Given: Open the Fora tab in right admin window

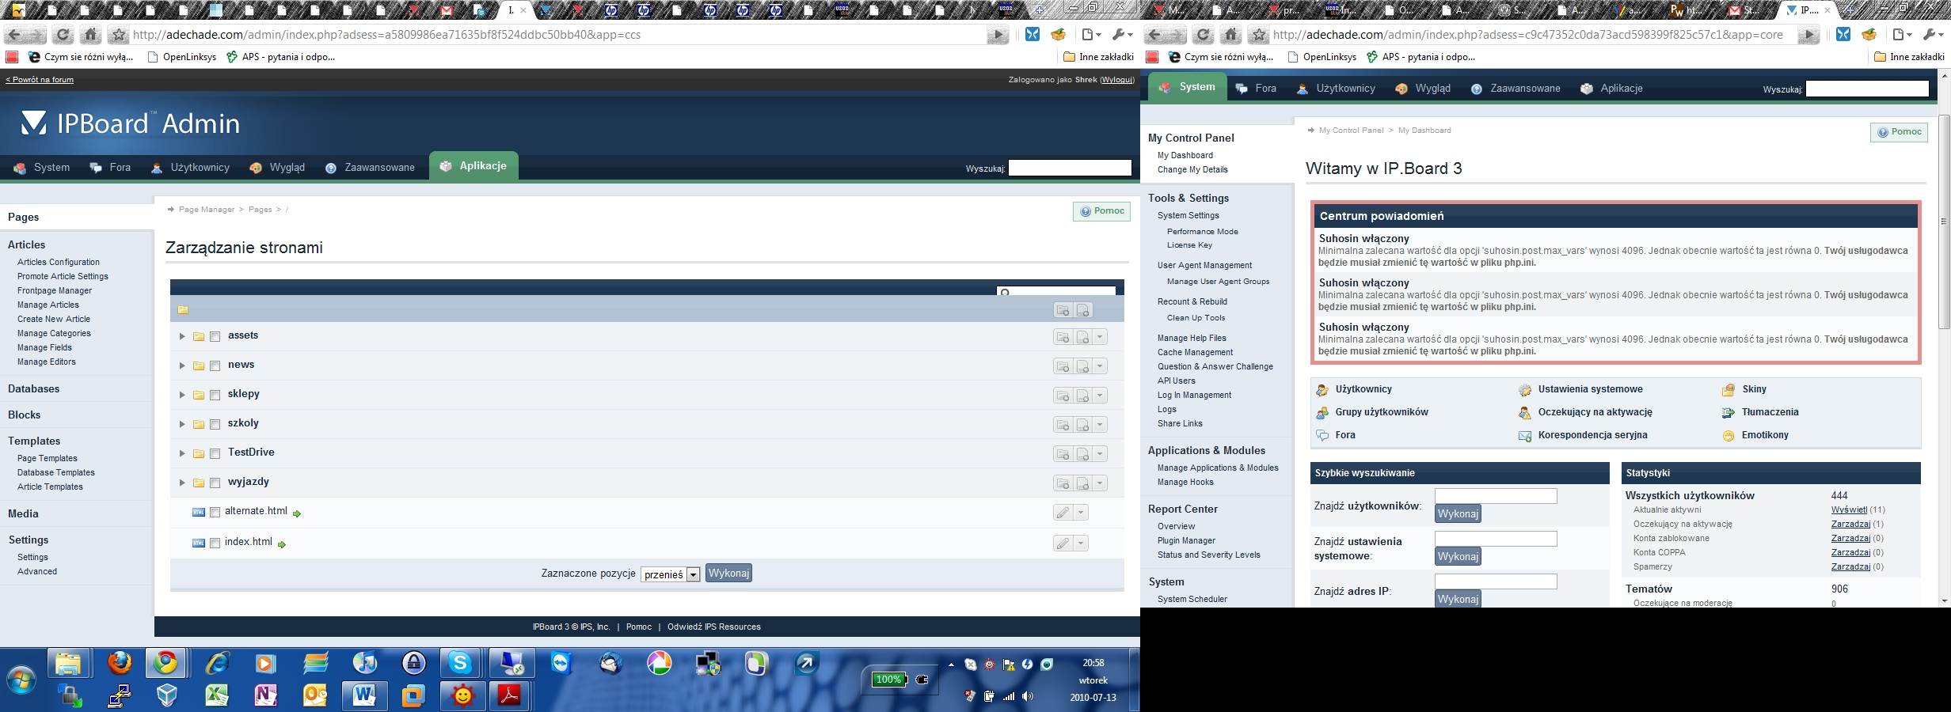Looking at the screenshot, I should point(1257,89).
